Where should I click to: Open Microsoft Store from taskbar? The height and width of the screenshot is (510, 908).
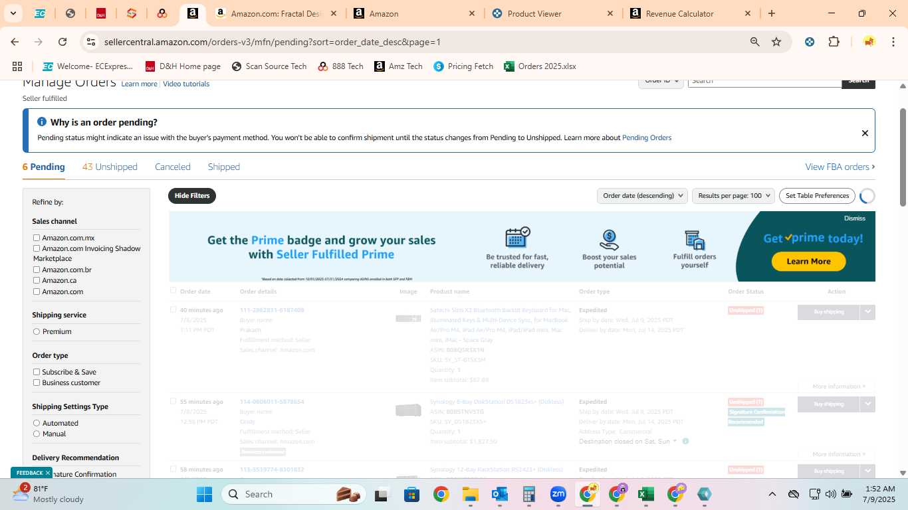[x=412, y=494]
